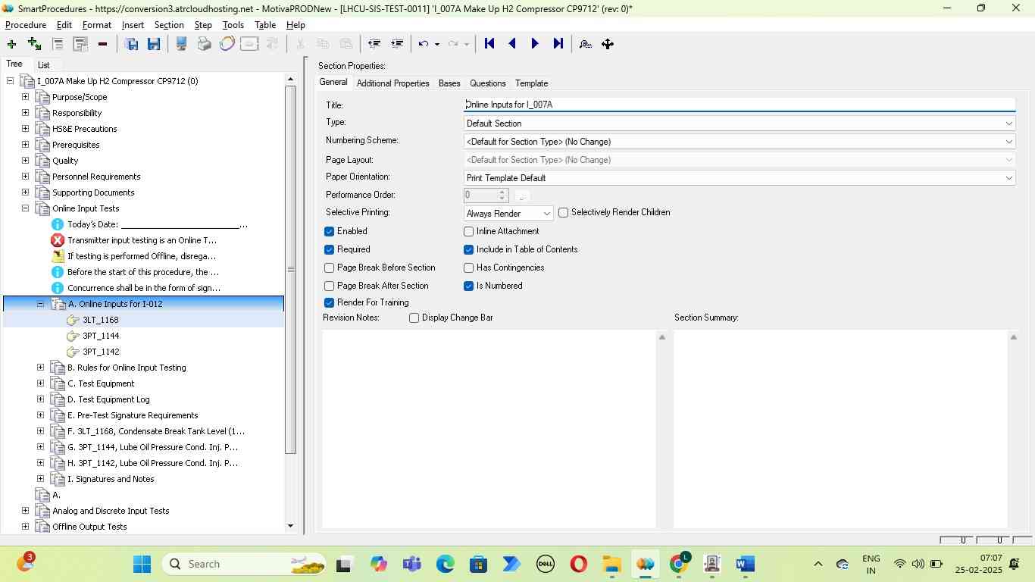Uncheck the Enabled checkbox

329,231
